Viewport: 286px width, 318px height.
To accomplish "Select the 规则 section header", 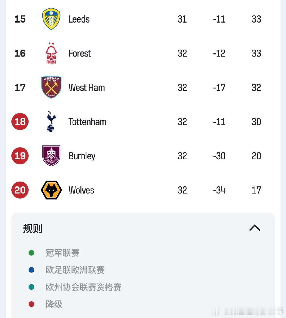I will point(32,228).
